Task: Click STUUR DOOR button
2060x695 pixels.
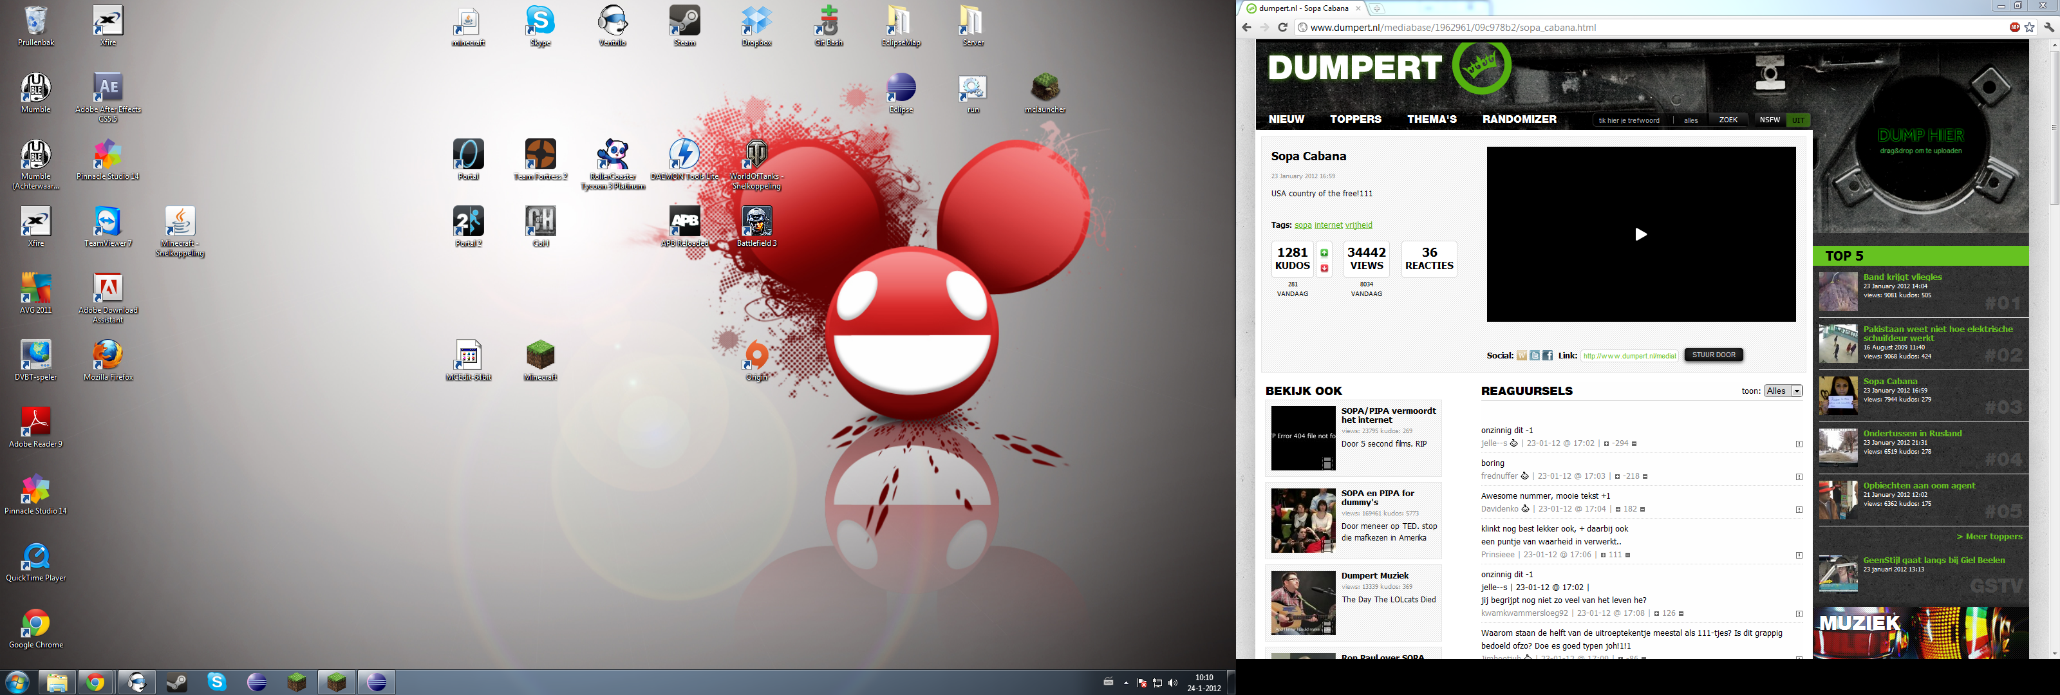Action: [x=1714, y=355]
